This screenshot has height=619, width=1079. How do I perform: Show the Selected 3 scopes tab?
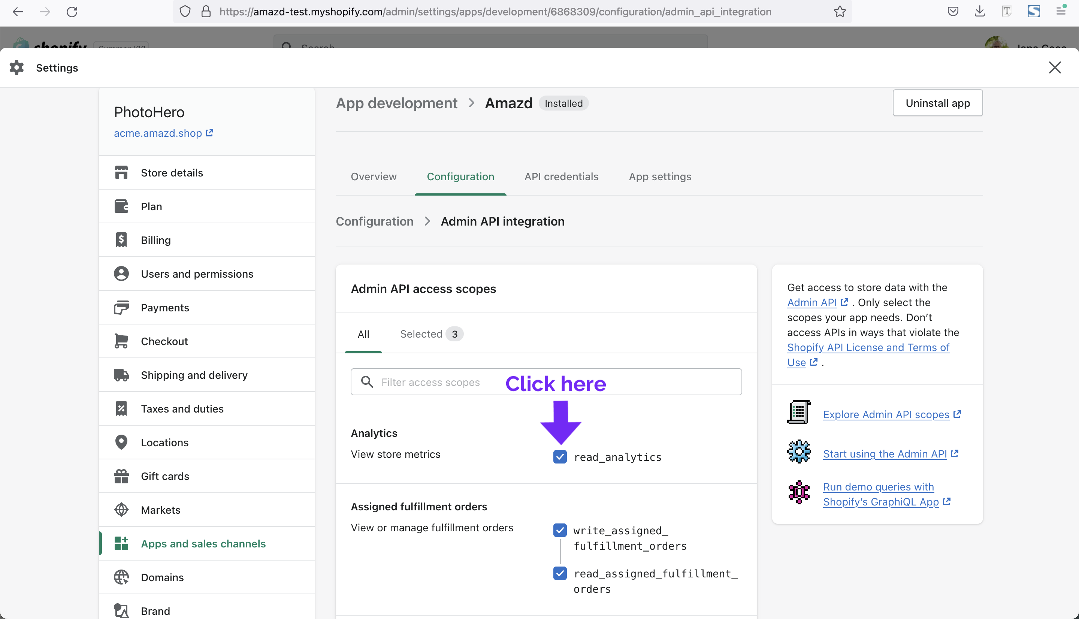(431, 334)
